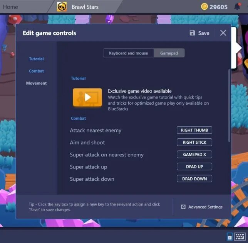
Task: Open keyboard controls icon in bottom bar
Action: tap(240, 237)
